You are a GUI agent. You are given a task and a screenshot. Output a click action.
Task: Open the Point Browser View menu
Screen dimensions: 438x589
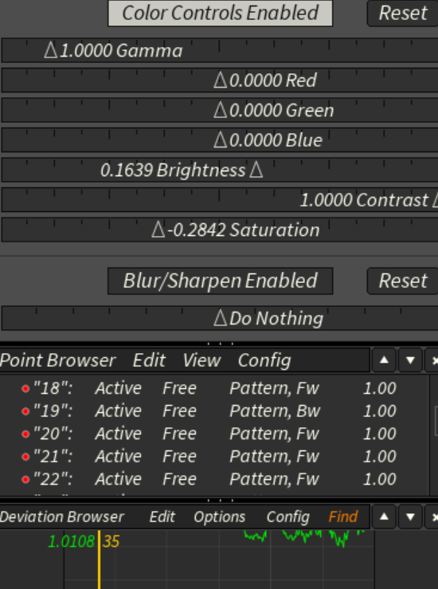(x=201, y=360)
